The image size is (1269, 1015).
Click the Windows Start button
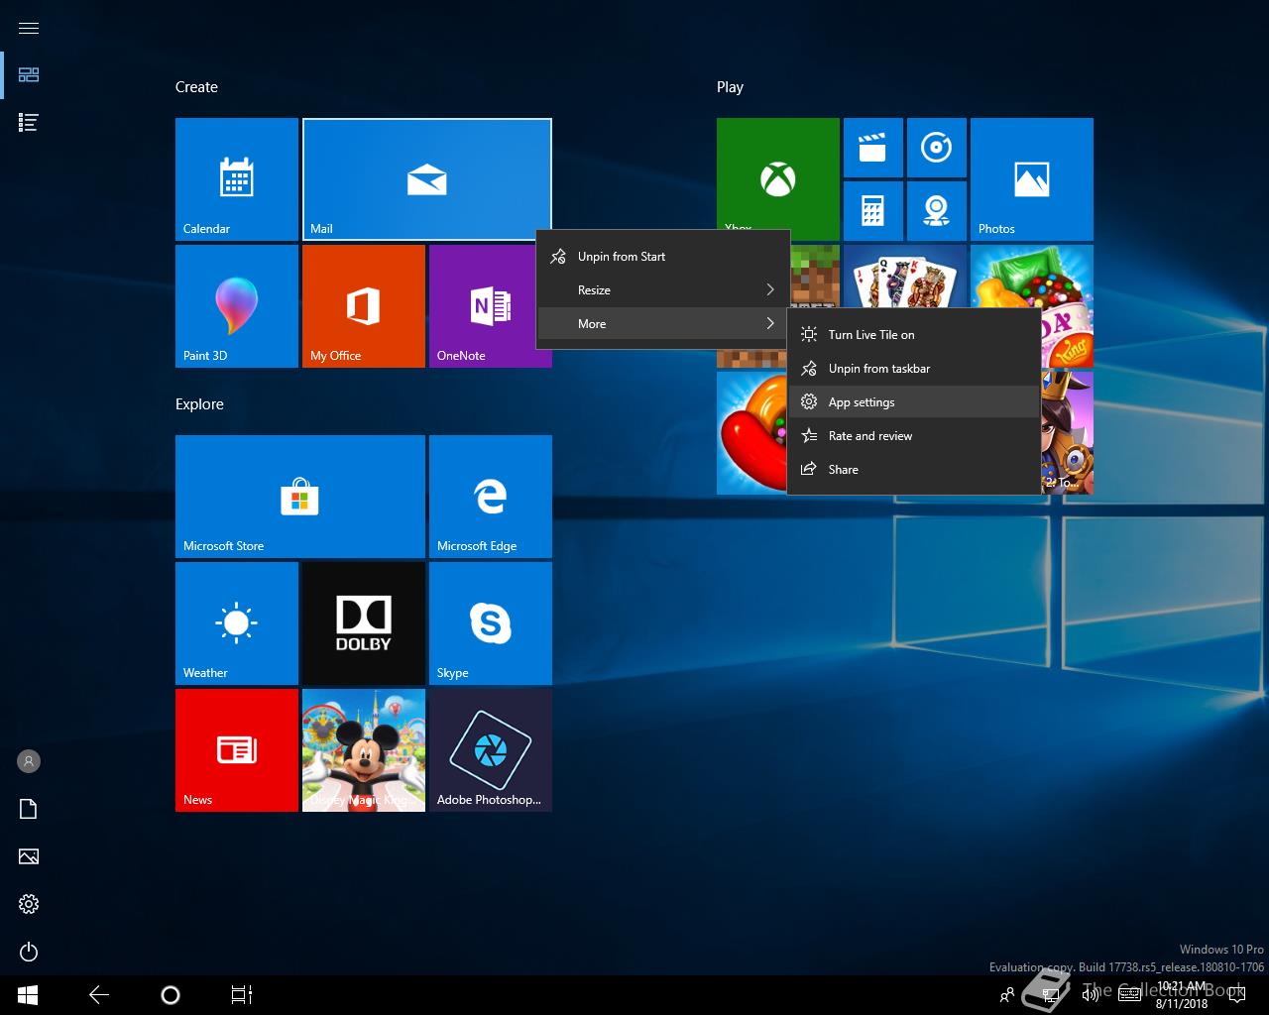coord(28,995)
